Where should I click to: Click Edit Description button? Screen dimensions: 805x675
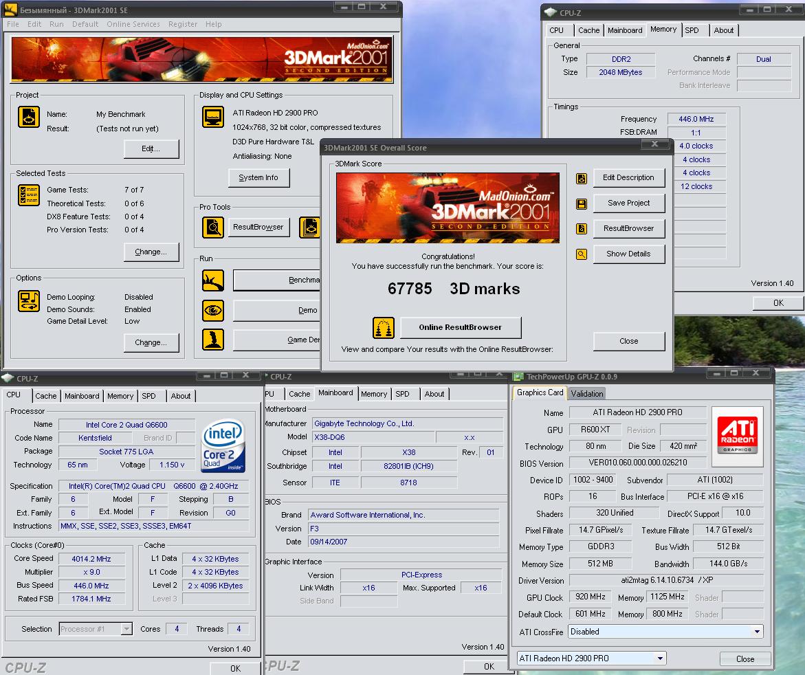(x=628, y=177)
